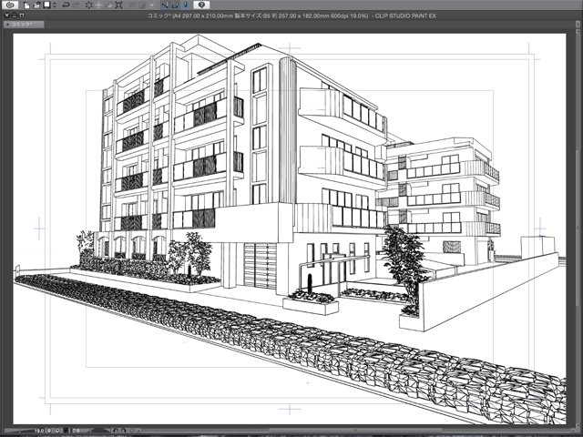Rotate canvas right using status bar icon
The image size is (583, 437).
click(124, 431)
